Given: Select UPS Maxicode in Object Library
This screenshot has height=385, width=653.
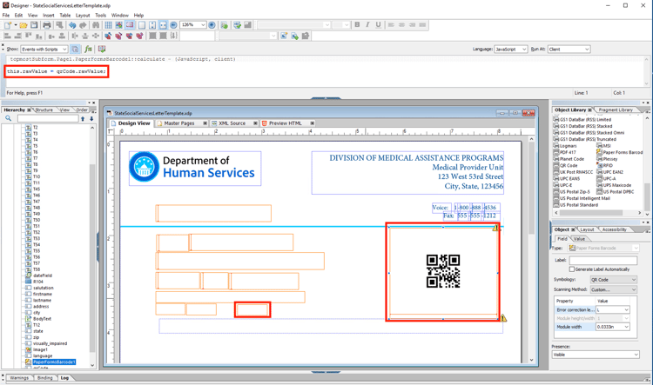Looking at the screenshot, I should 615,185.
